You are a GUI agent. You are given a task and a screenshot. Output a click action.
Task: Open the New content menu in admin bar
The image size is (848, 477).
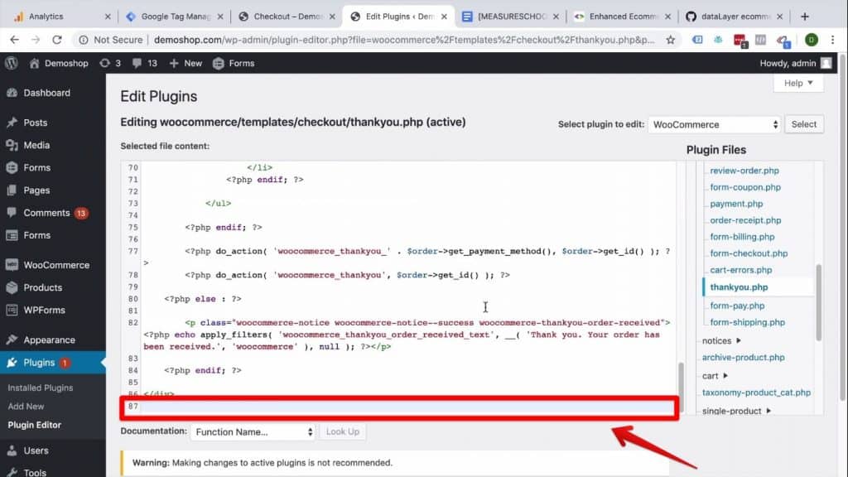coord(185,63)
